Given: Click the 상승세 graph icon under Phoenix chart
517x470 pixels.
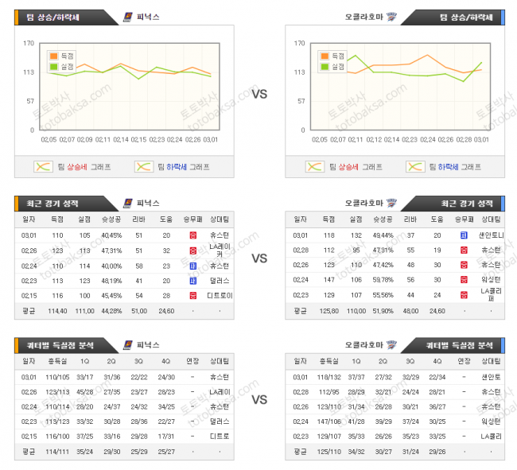Looking at the screenshot, I should 42,167.
